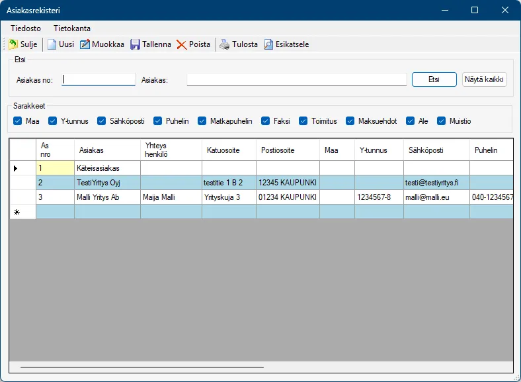
Task: Disable the Muistio column checkbox
Action: pyautogui.click(x=442, y=121)
